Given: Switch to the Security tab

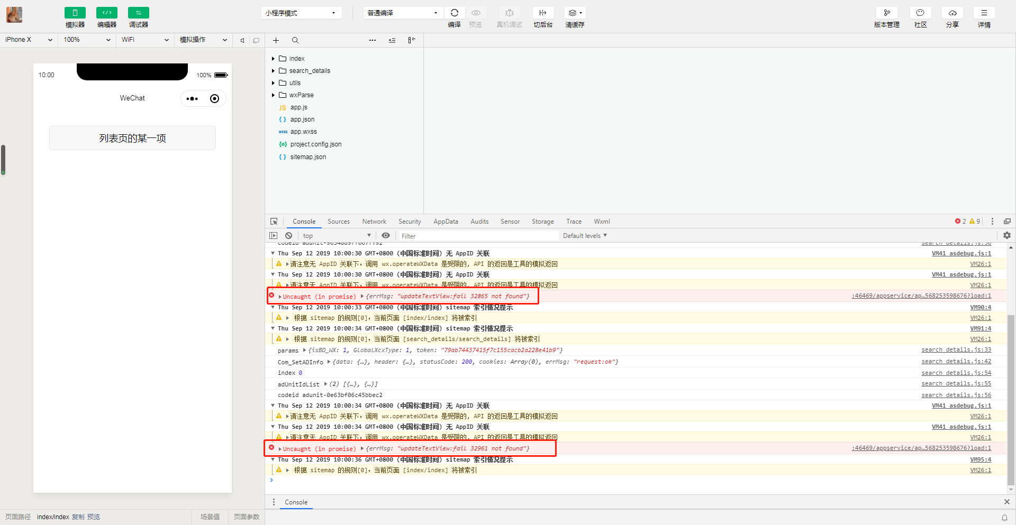Looking at the screenshot, I should point(410,222).
